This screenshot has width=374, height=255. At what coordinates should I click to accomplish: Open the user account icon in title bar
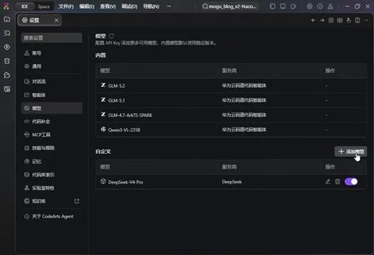(x=330, y=6)
